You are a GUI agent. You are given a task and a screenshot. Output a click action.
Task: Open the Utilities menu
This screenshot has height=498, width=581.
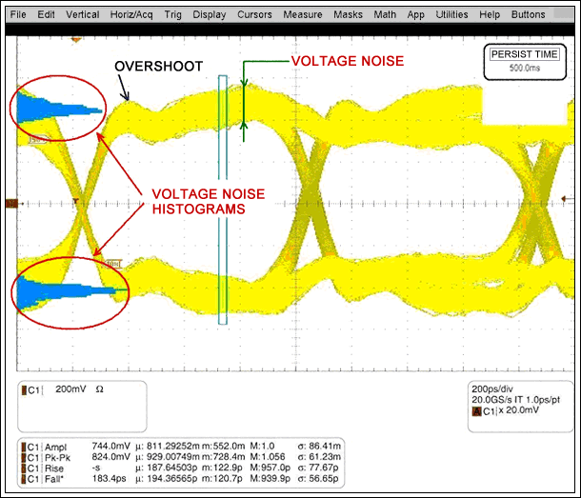pos(451,15)
